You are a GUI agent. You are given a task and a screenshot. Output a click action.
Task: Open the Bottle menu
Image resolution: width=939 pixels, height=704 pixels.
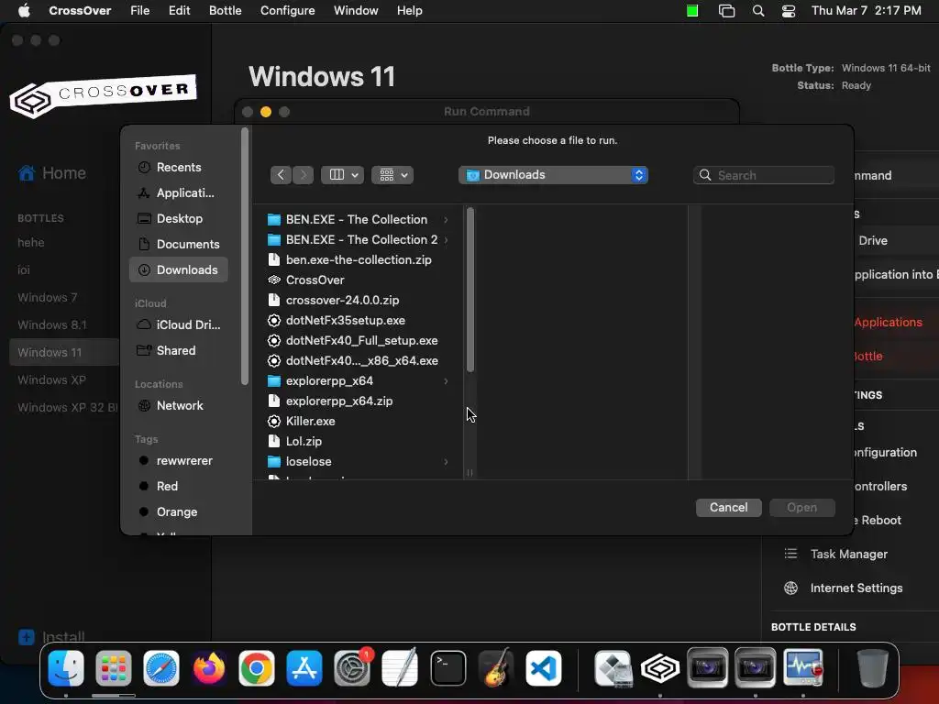226,11
